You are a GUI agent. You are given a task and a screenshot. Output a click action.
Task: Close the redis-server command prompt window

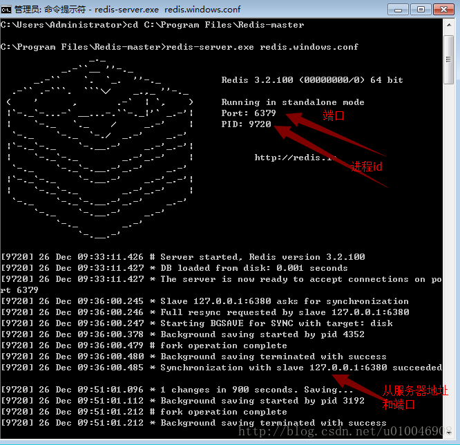pos(443,10)
